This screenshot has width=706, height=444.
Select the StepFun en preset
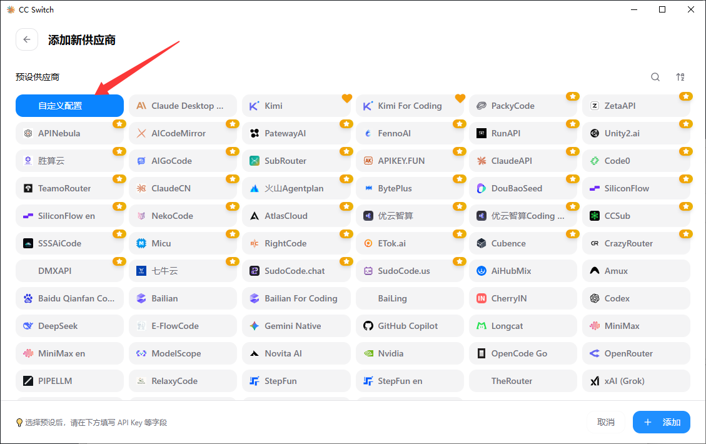point(410,381)
